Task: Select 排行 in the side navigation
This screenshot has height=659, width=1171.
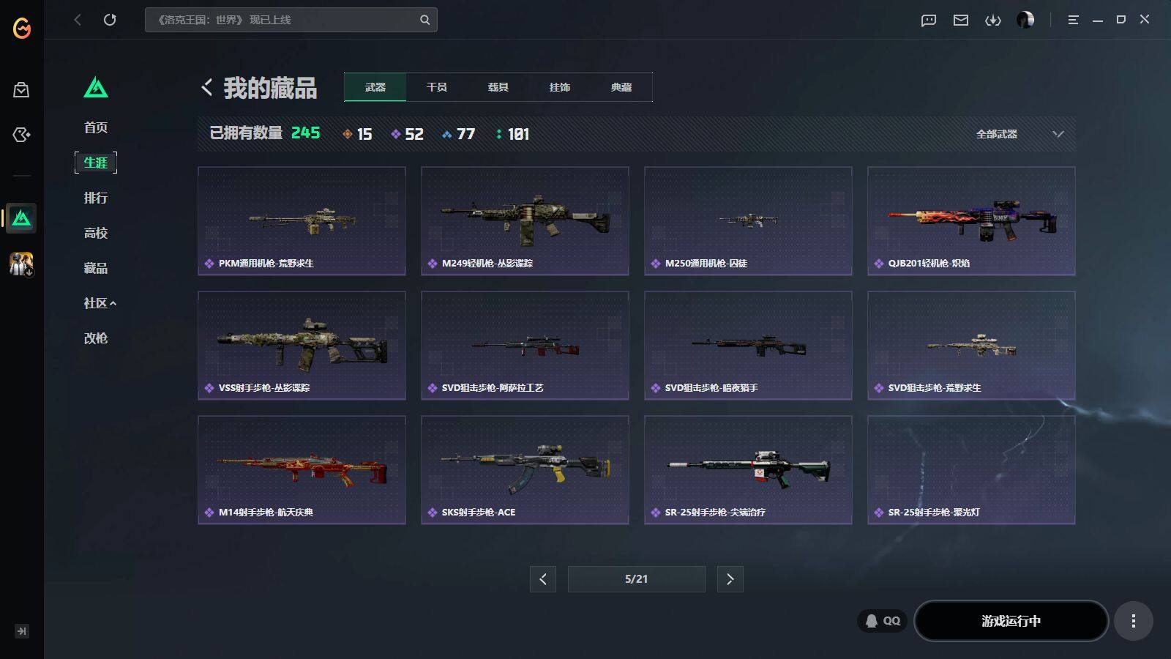Action: coord(96,198)
